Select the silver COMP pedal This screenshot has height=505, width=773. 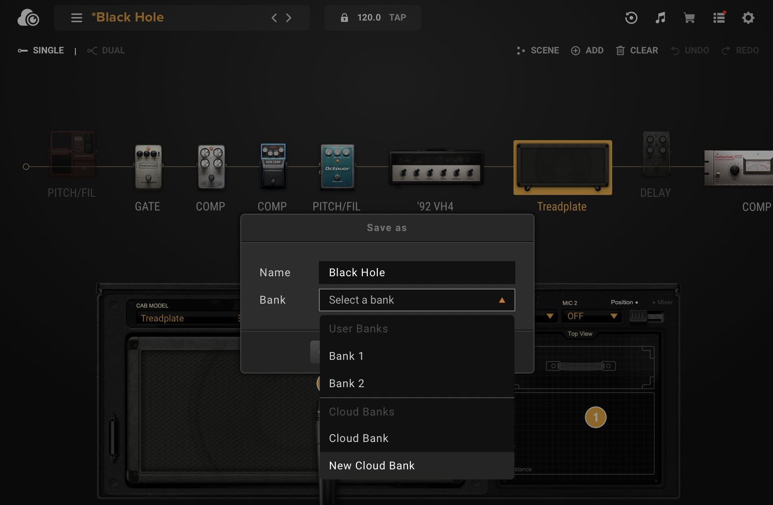click(211, 167)
